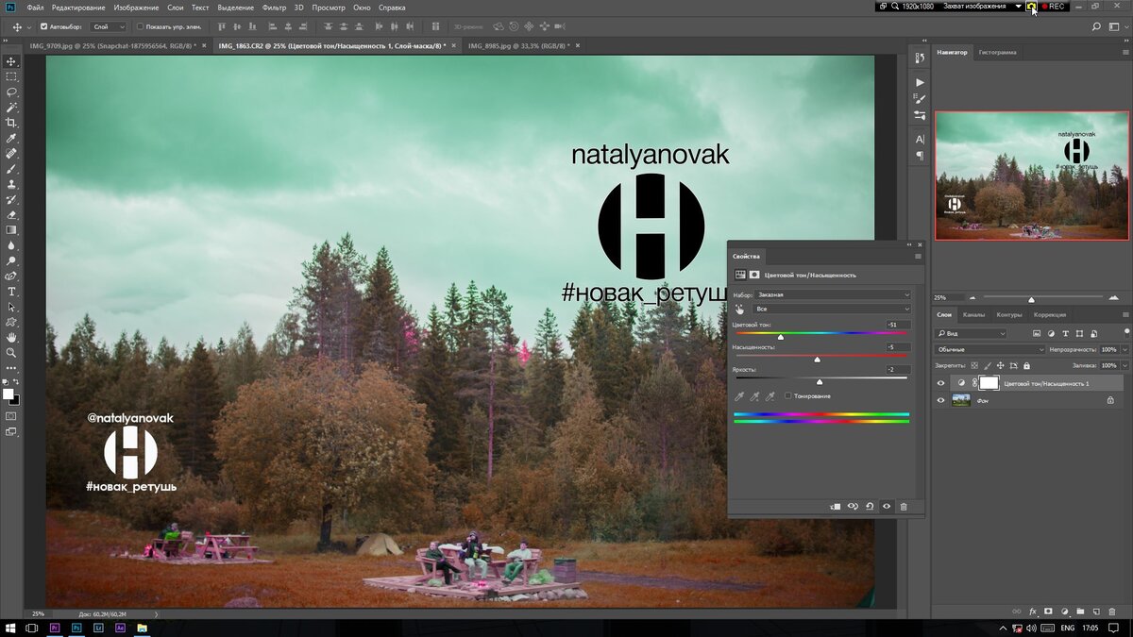Select the Clone Stamp tool

(x=11, y=184)
